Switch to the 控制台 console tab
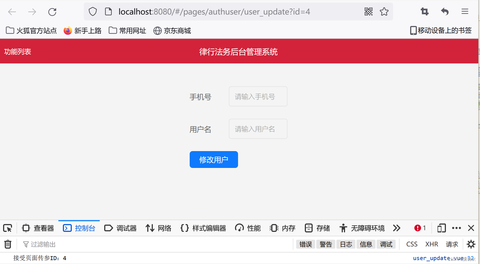 click(x=79, y=228)
